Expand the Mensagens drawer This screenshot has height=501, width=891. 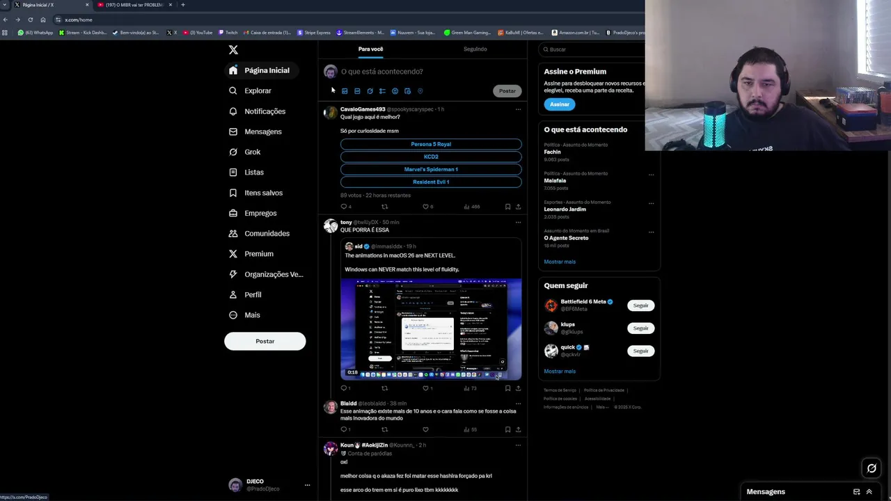(869, 492)
